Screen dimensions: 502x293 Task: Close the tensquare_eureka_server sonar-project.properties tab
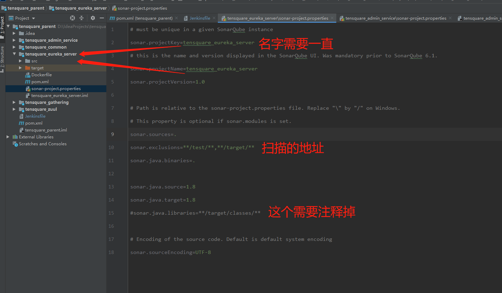pos(332,18)
